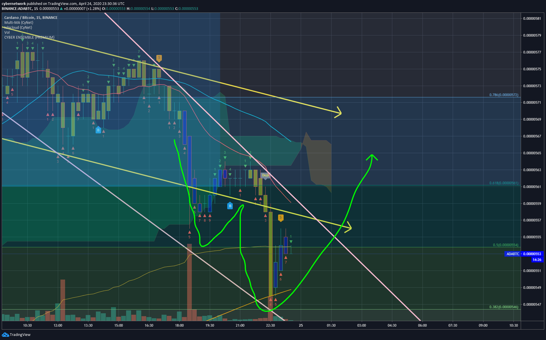Click the 19:30 time axis label

click(210, 325)
